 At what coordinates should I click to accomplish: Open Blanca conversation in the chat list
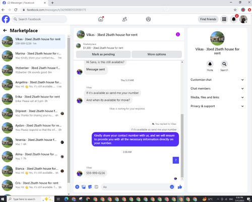click(33, 171)
